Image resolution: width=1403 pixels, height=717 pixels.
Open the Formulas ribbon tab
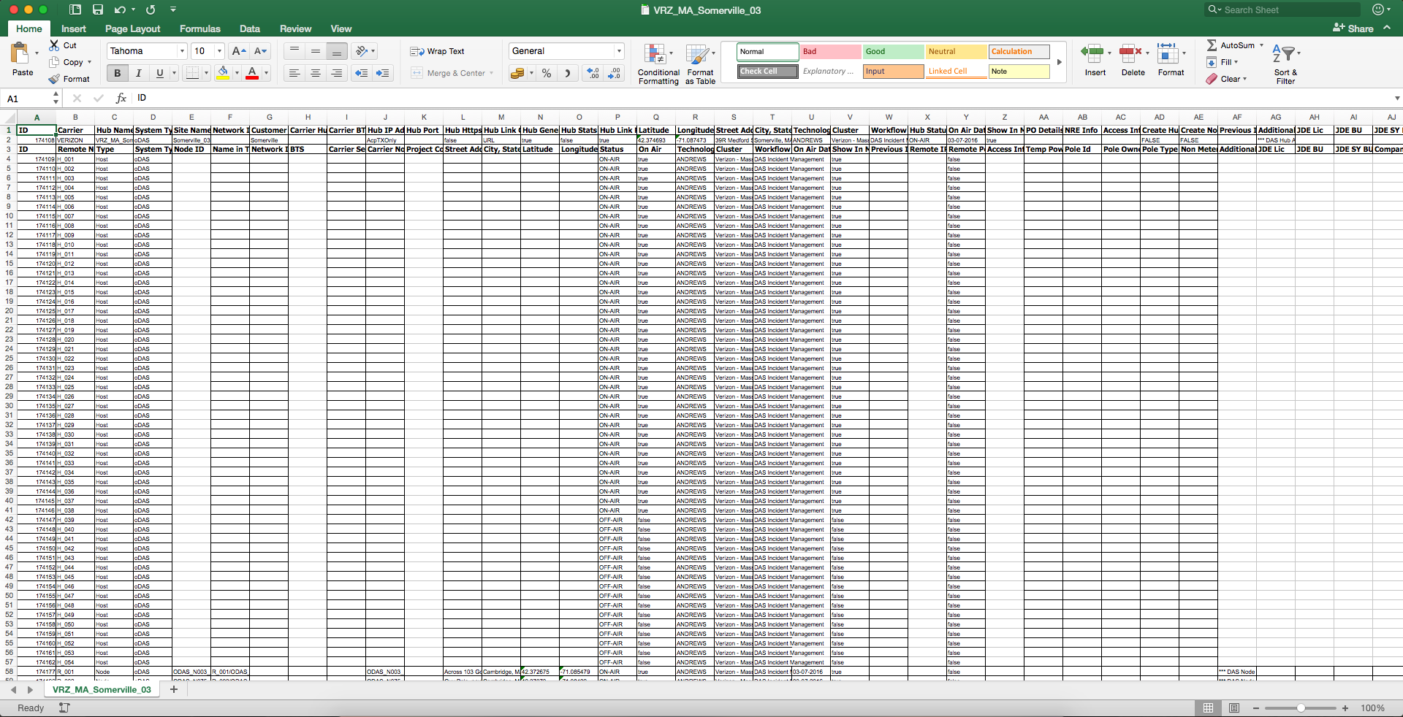(199, 28)
